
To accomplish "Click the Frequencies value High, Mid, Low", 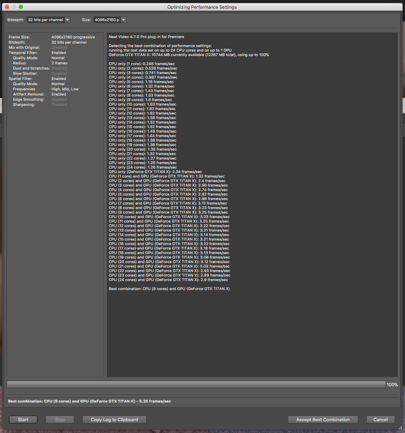I will [65, 89].
